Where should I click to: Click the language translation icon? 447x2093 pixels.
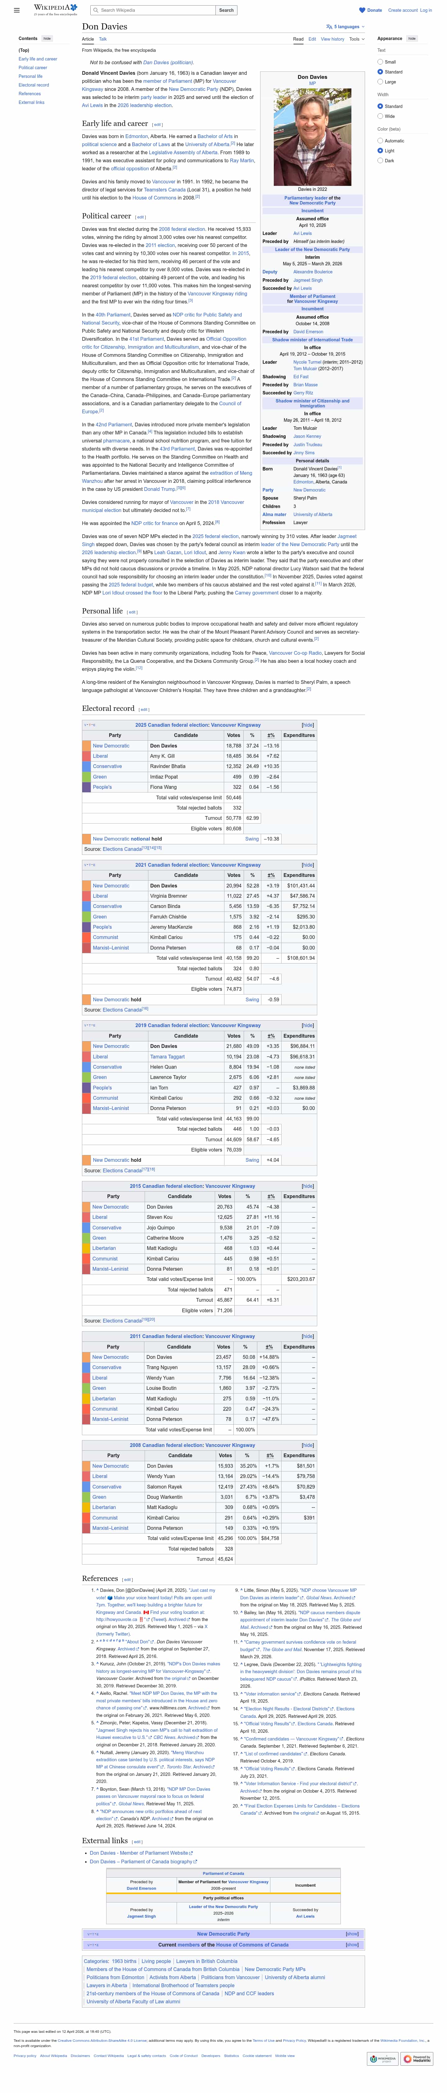point(328,27)
